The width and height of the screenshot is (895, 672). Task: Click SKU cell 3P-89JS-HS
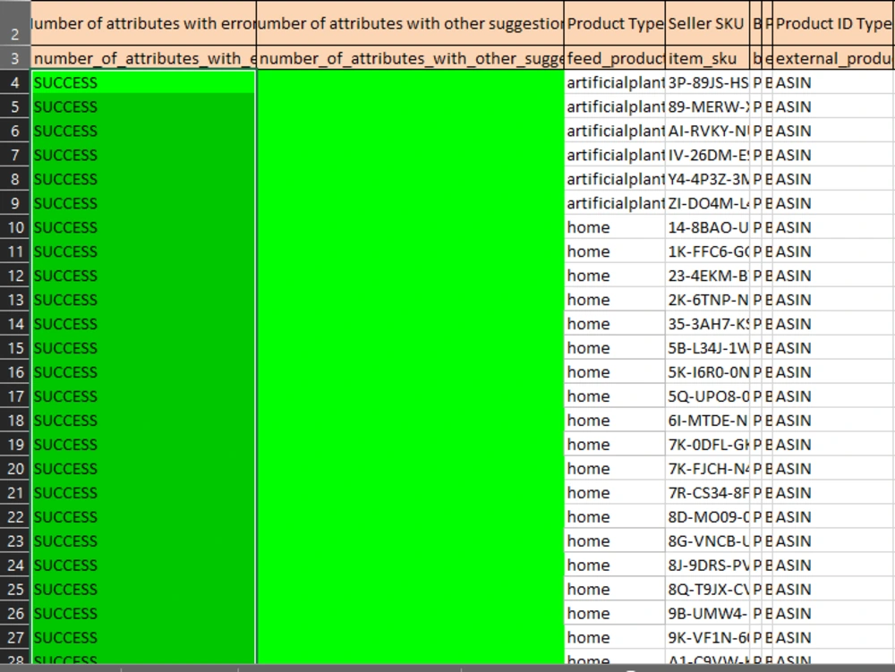(707, 82)
